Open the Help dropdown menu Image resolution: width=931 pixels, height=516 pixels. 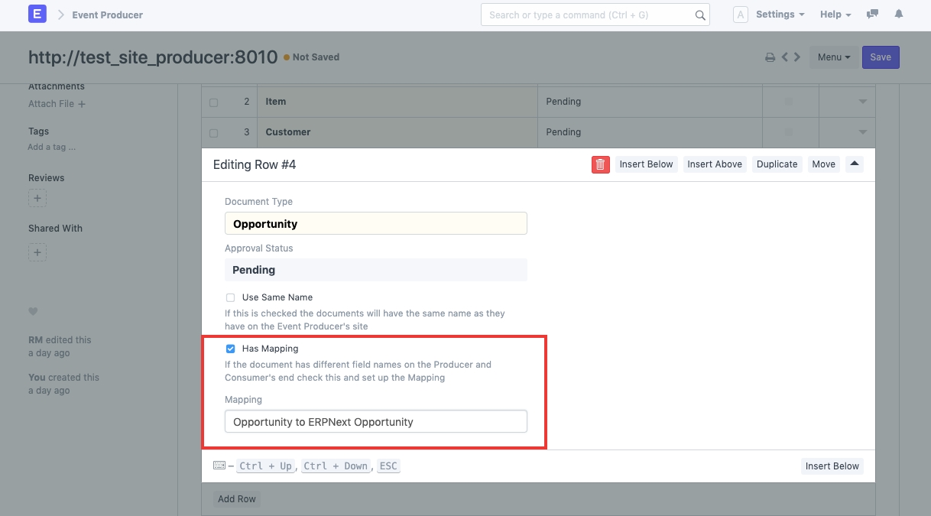[x=835, y=15]
